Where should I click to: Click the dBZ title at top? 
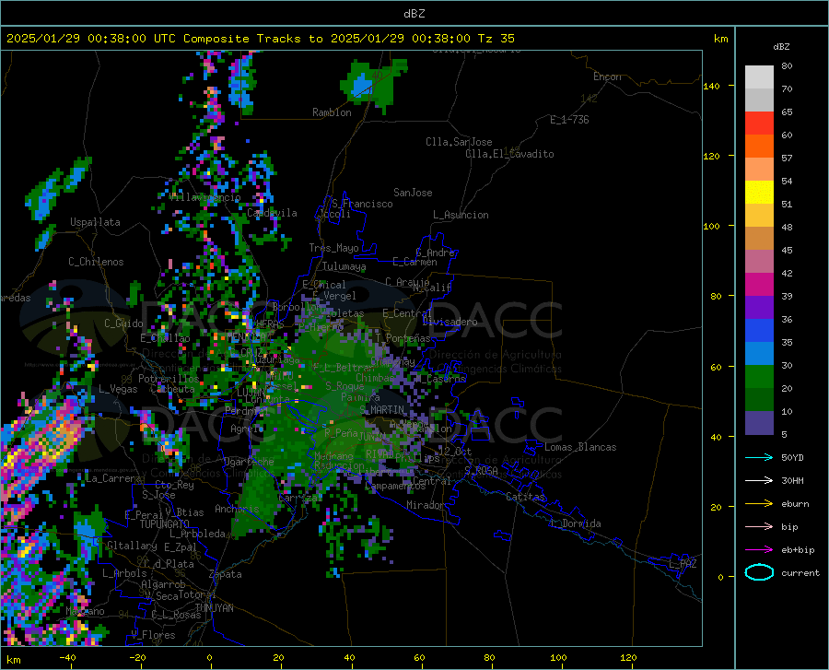point(414,14)
